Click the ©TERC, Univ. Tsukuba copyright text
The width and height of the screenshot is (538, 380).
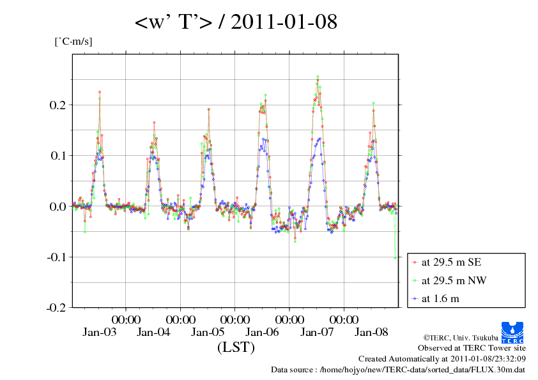pos(459,337)
